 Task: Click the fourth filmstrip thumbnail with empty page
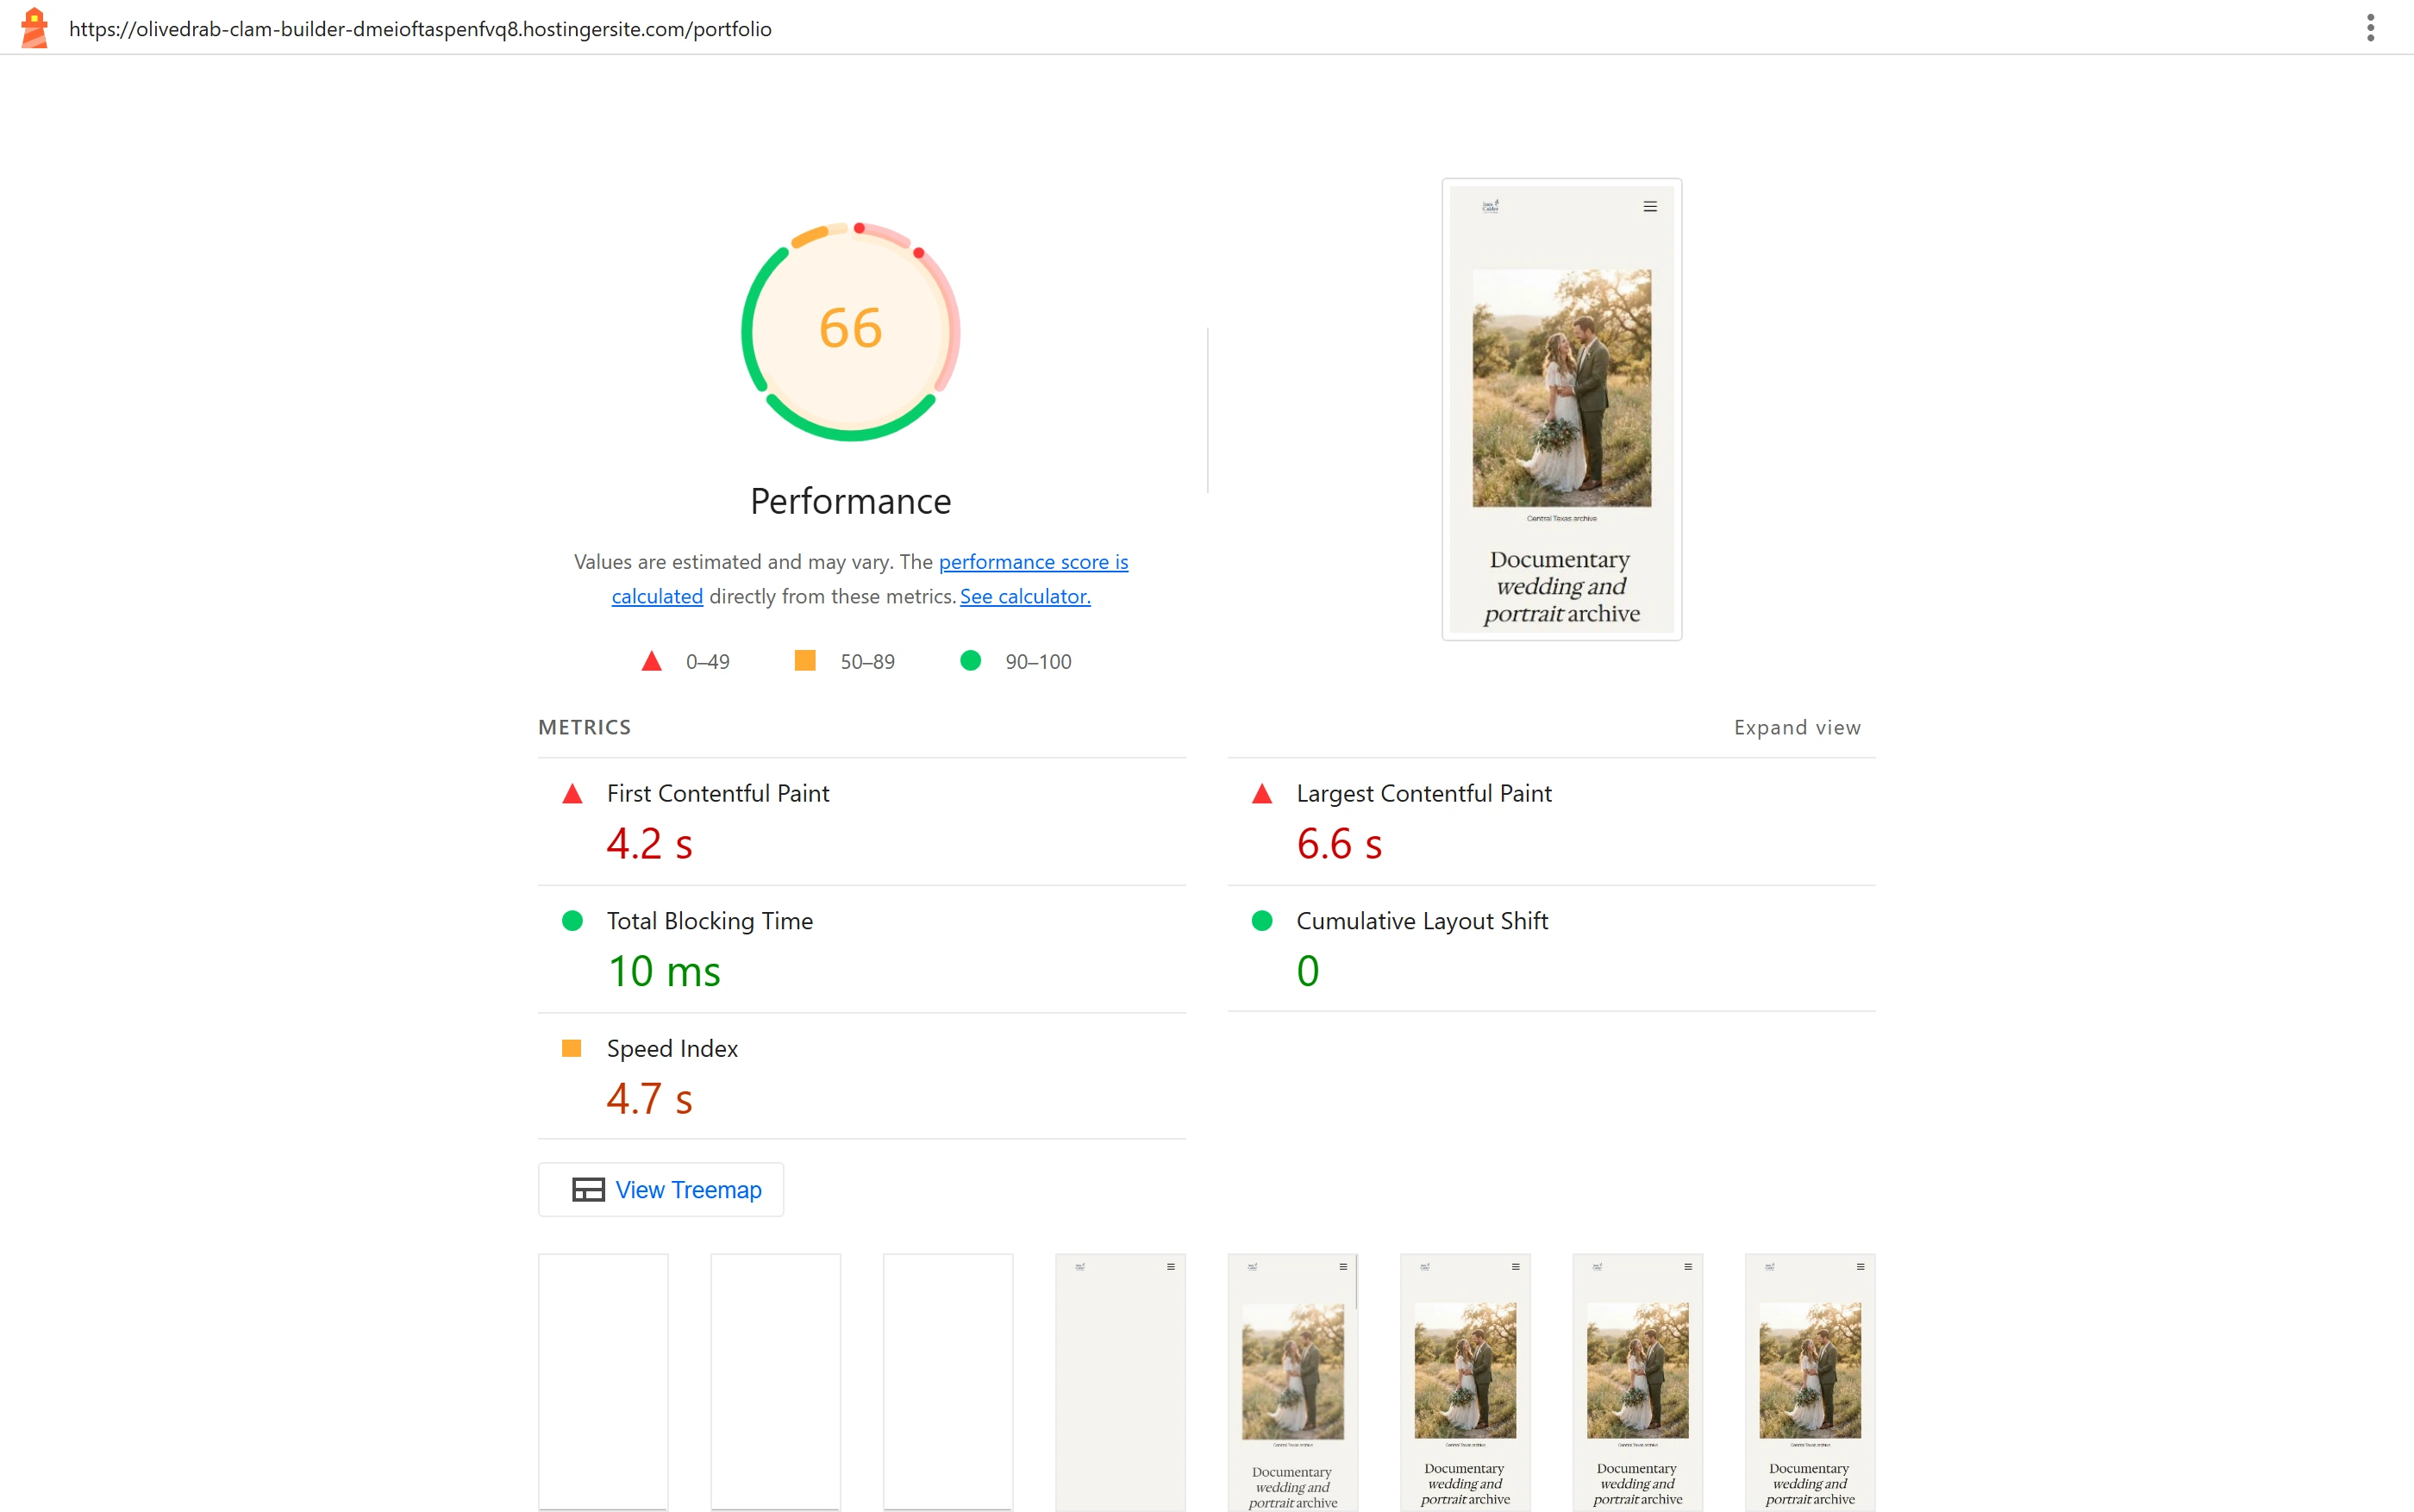1120,1382
